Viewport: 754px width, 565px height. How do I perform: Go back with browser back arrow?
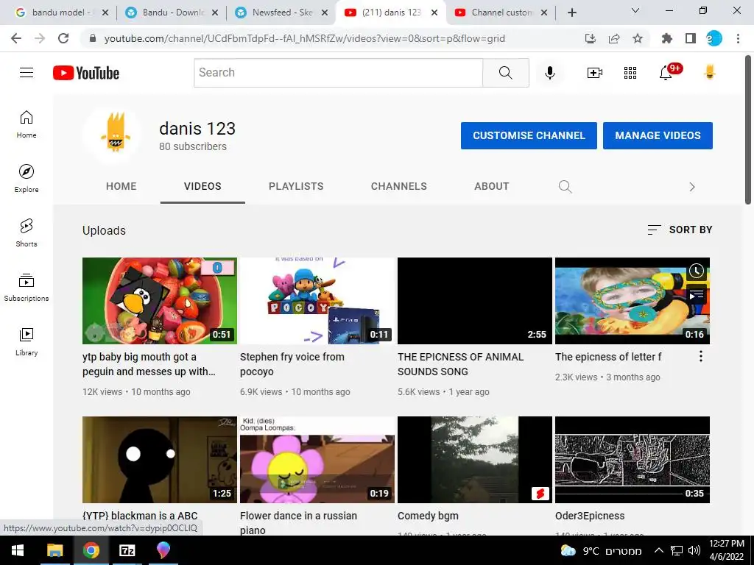(x=16, y=38)
